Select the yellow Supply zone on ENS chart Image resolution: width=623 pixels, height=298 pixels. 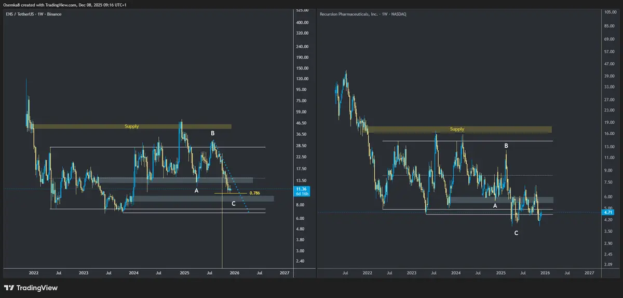point(132,126)
